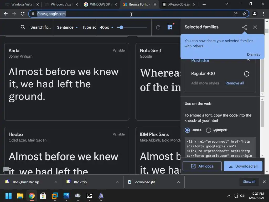Click the Type something preview text field
The image size is (269, 202).
point(89,27)
